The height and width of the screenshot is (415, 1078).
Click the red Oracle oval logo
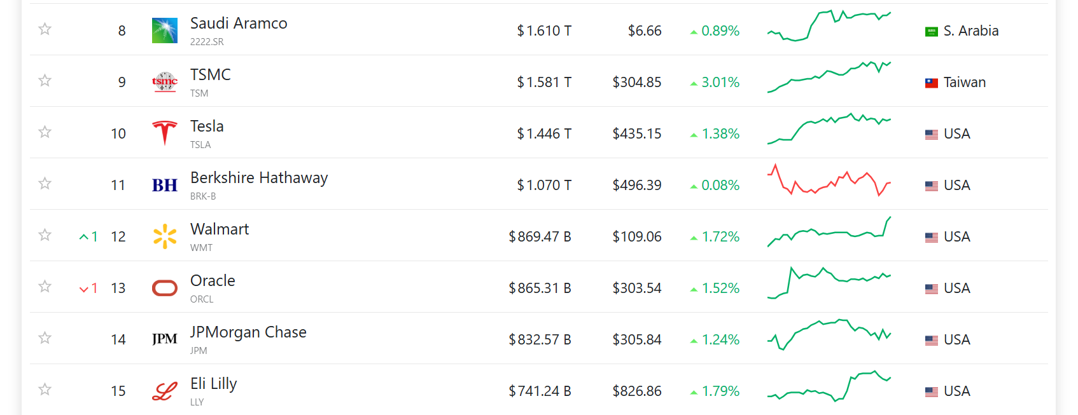click(x=165, y=288)
